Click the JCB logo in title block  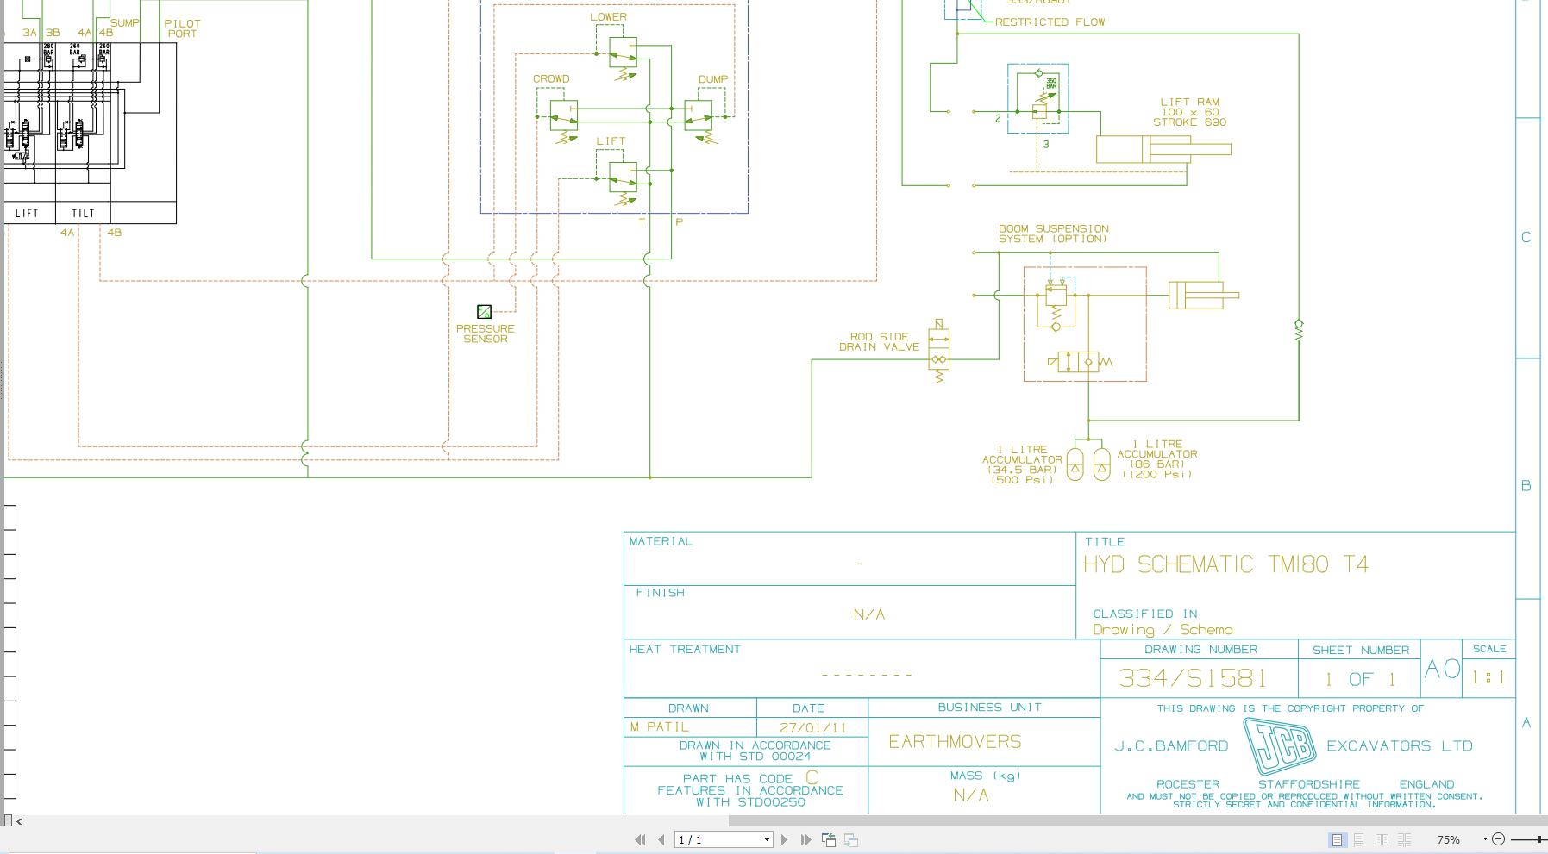(x=1280, y=746)
